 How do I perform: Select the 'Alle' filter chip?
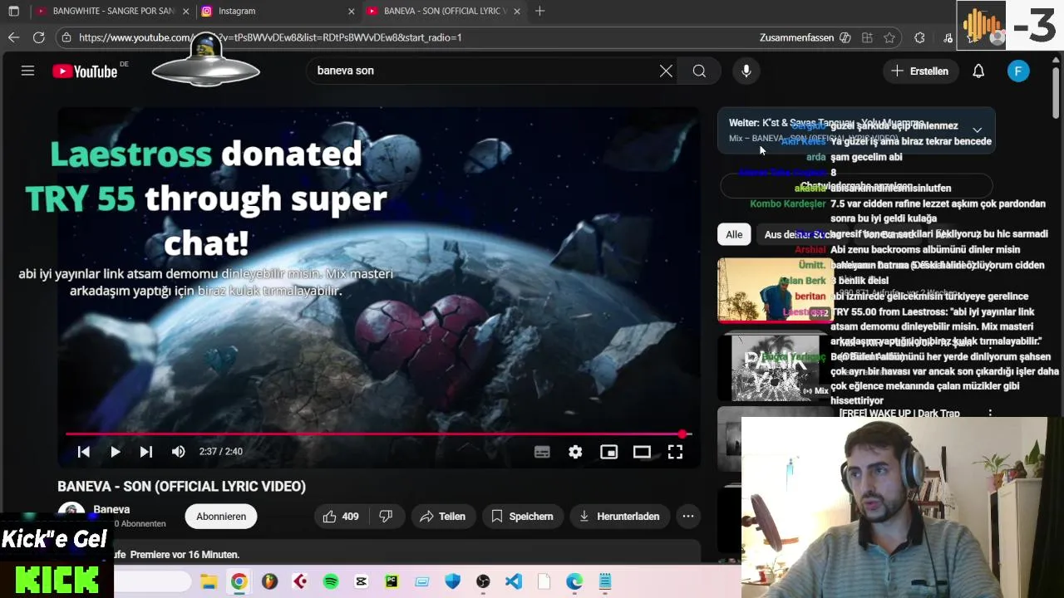(x=734, y=234)
